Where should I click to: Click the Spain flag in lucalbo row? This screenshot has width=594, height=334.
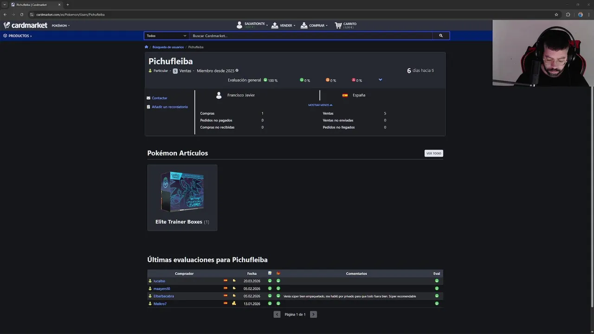[226, 281]
